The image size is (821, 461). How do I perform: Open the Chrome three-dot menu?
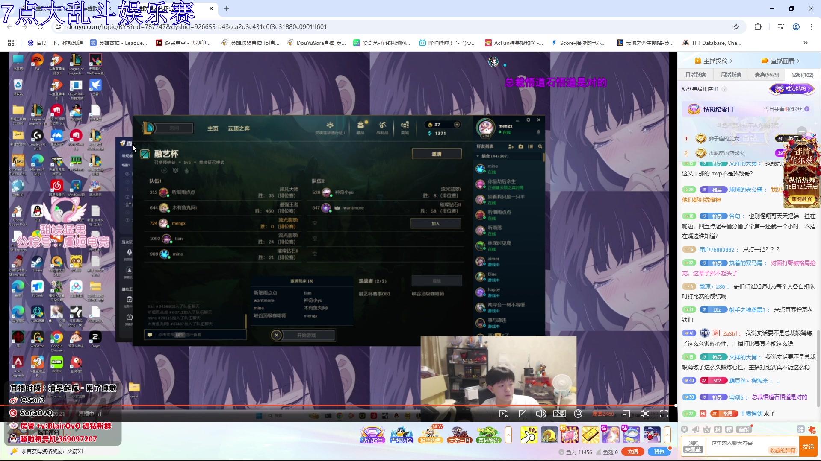tap(812, 27)
